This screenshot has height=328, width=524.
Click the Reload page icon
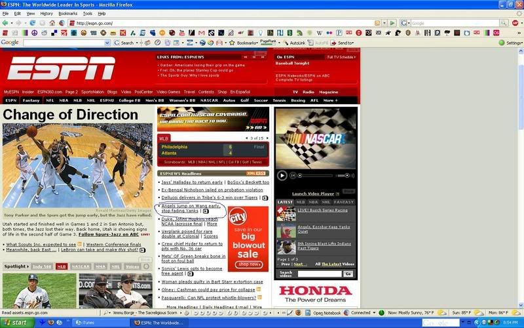[x=32, y=23]
